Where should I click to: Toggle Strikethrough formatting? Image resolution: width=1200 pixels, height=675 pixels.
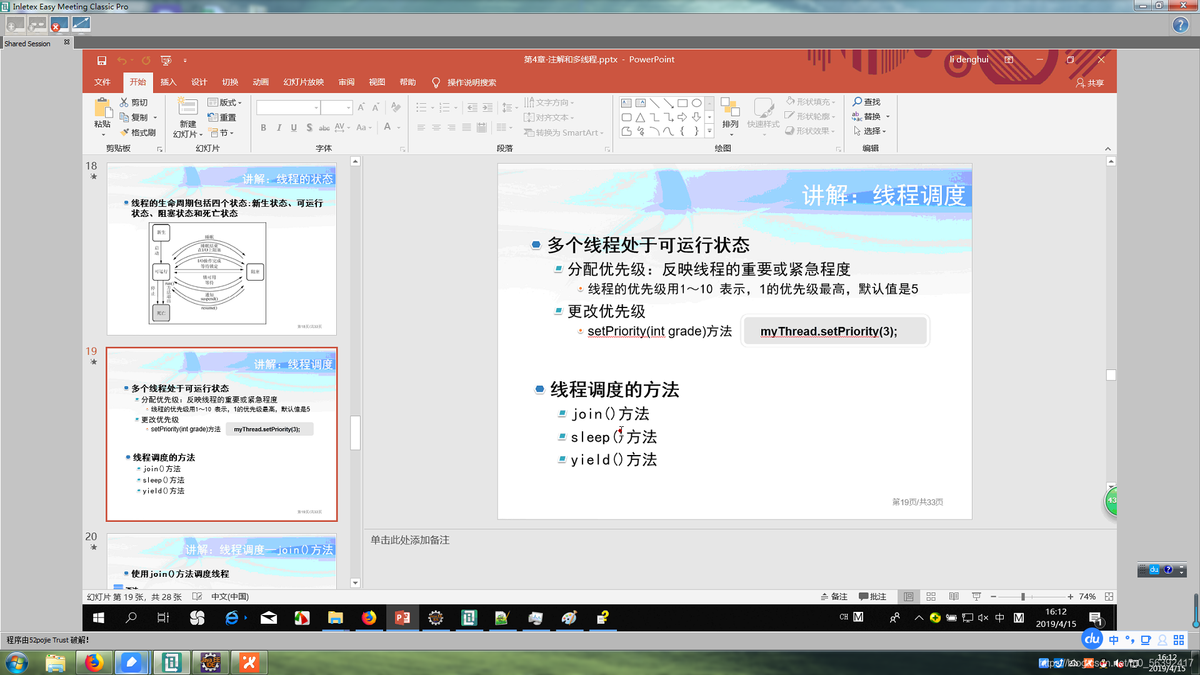coord(324,127)
